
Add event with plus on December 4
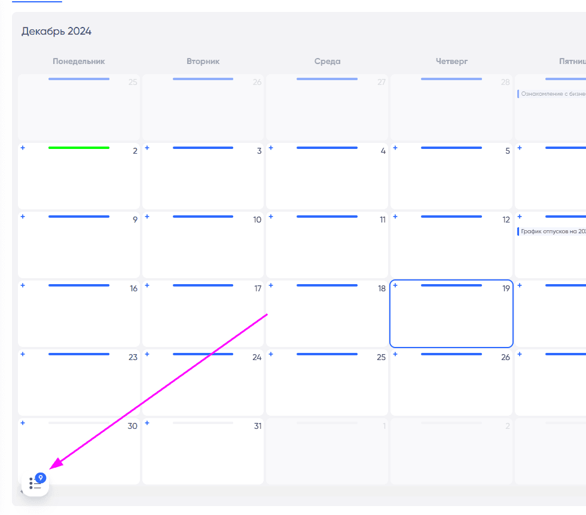[x=271, y=148]
